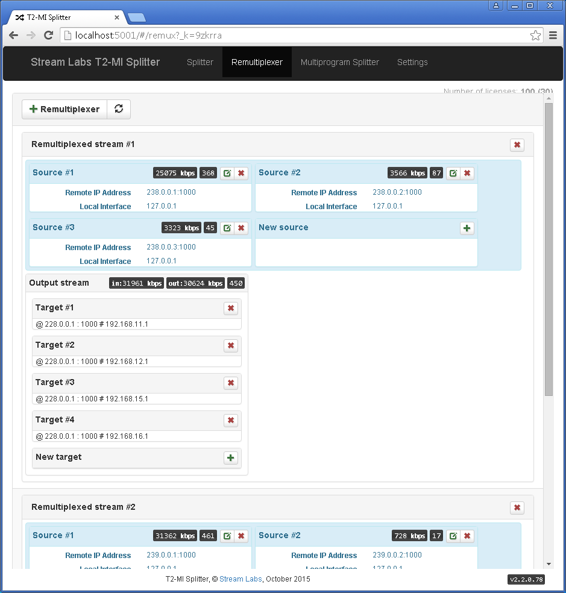Switch to Multiprogram Splitter
Viewport: 566px width, 593px height.
pos(340,63)
